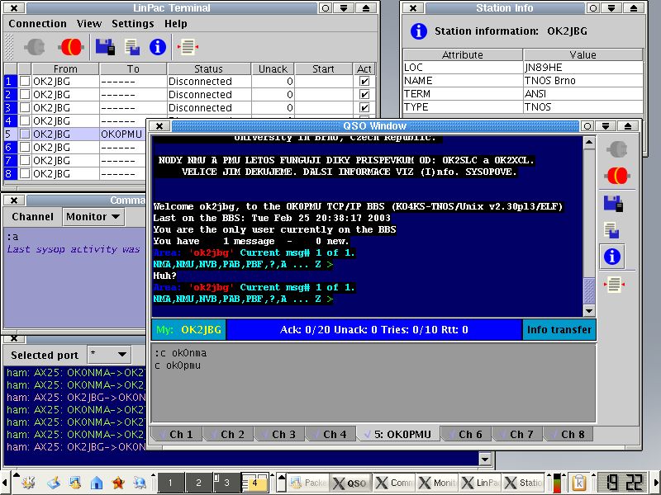
Task: Tick the checkbox in channel 5 OK0PMU row
Action: [25, 134]
